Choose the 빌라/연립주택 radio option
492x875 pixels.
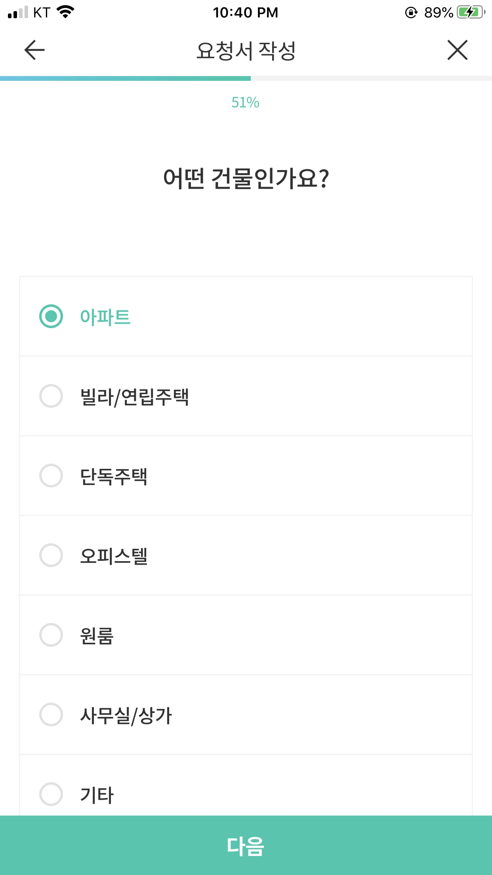point(51,396)
